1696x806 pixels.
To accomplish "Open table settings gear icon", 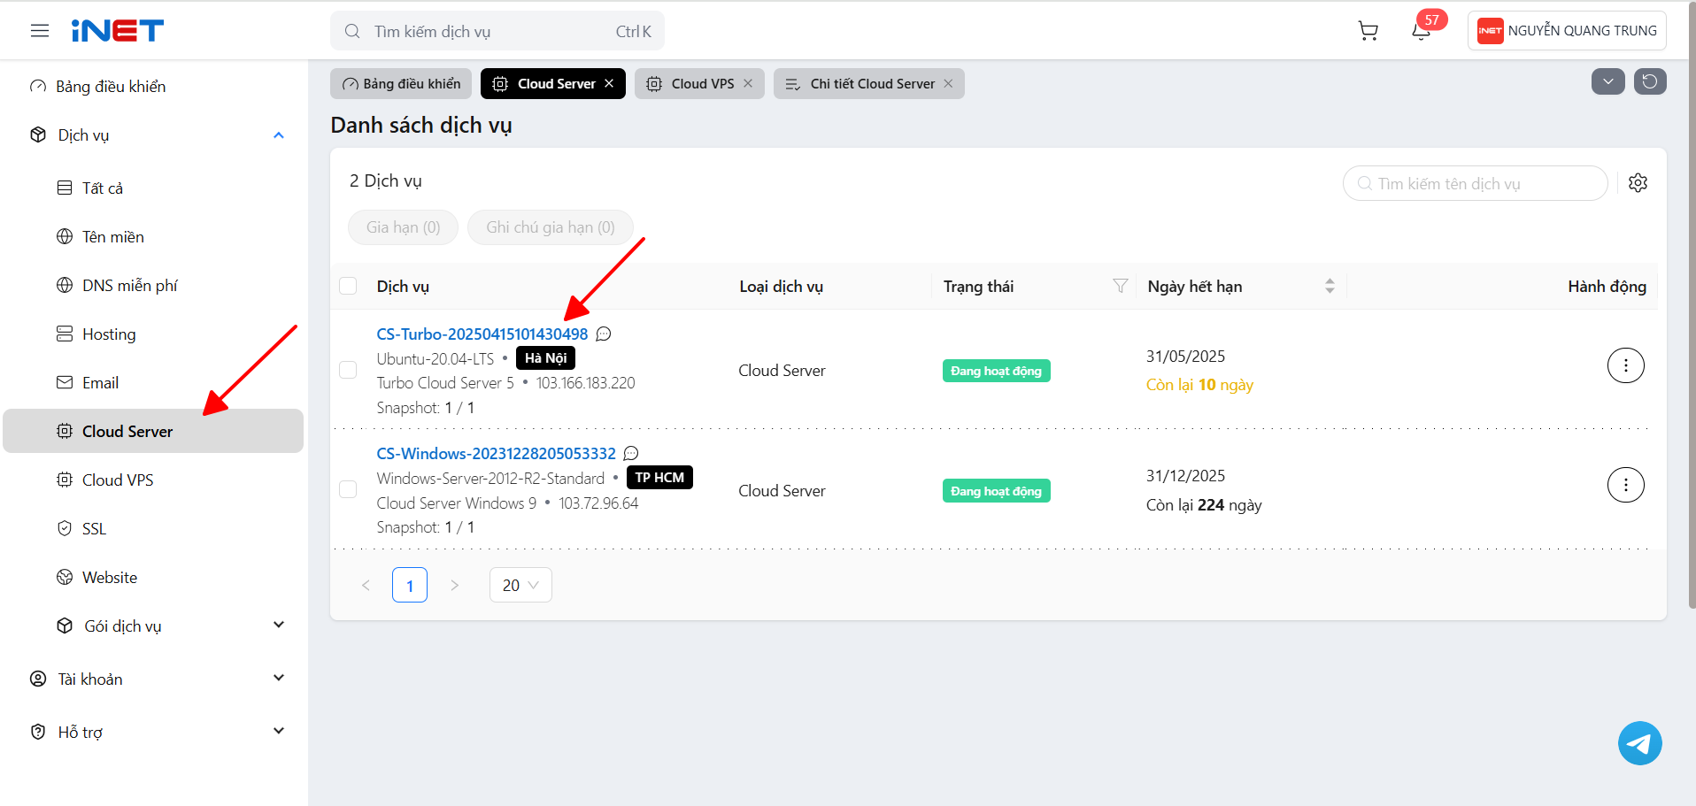I will click(1638, 183).
